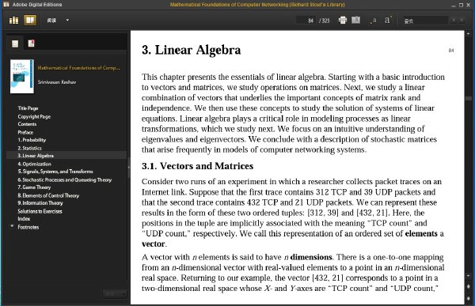Expand the Footnotes tree node
475x306 pixels.
[x=12, y=226]
